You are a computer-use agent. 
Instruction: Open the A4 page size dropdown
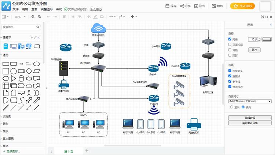pos(250,101)
